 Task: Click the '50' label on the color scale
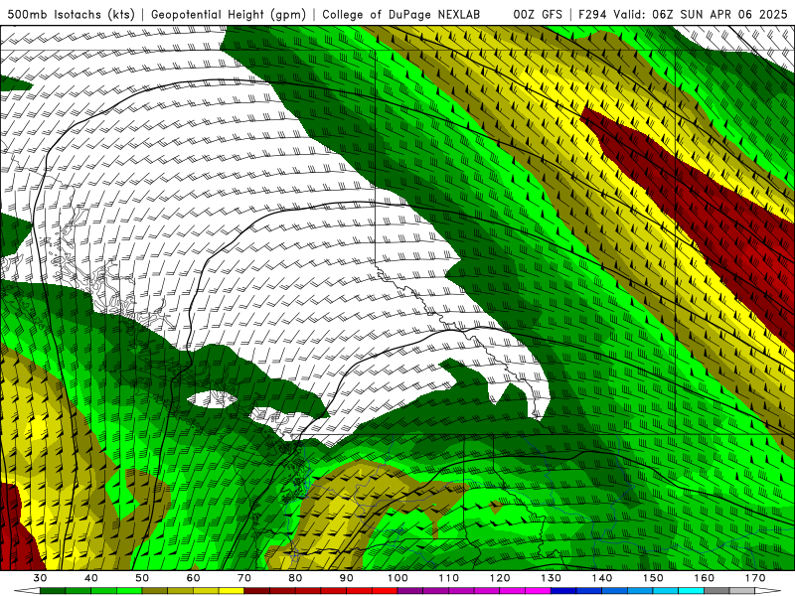[142, 578]
